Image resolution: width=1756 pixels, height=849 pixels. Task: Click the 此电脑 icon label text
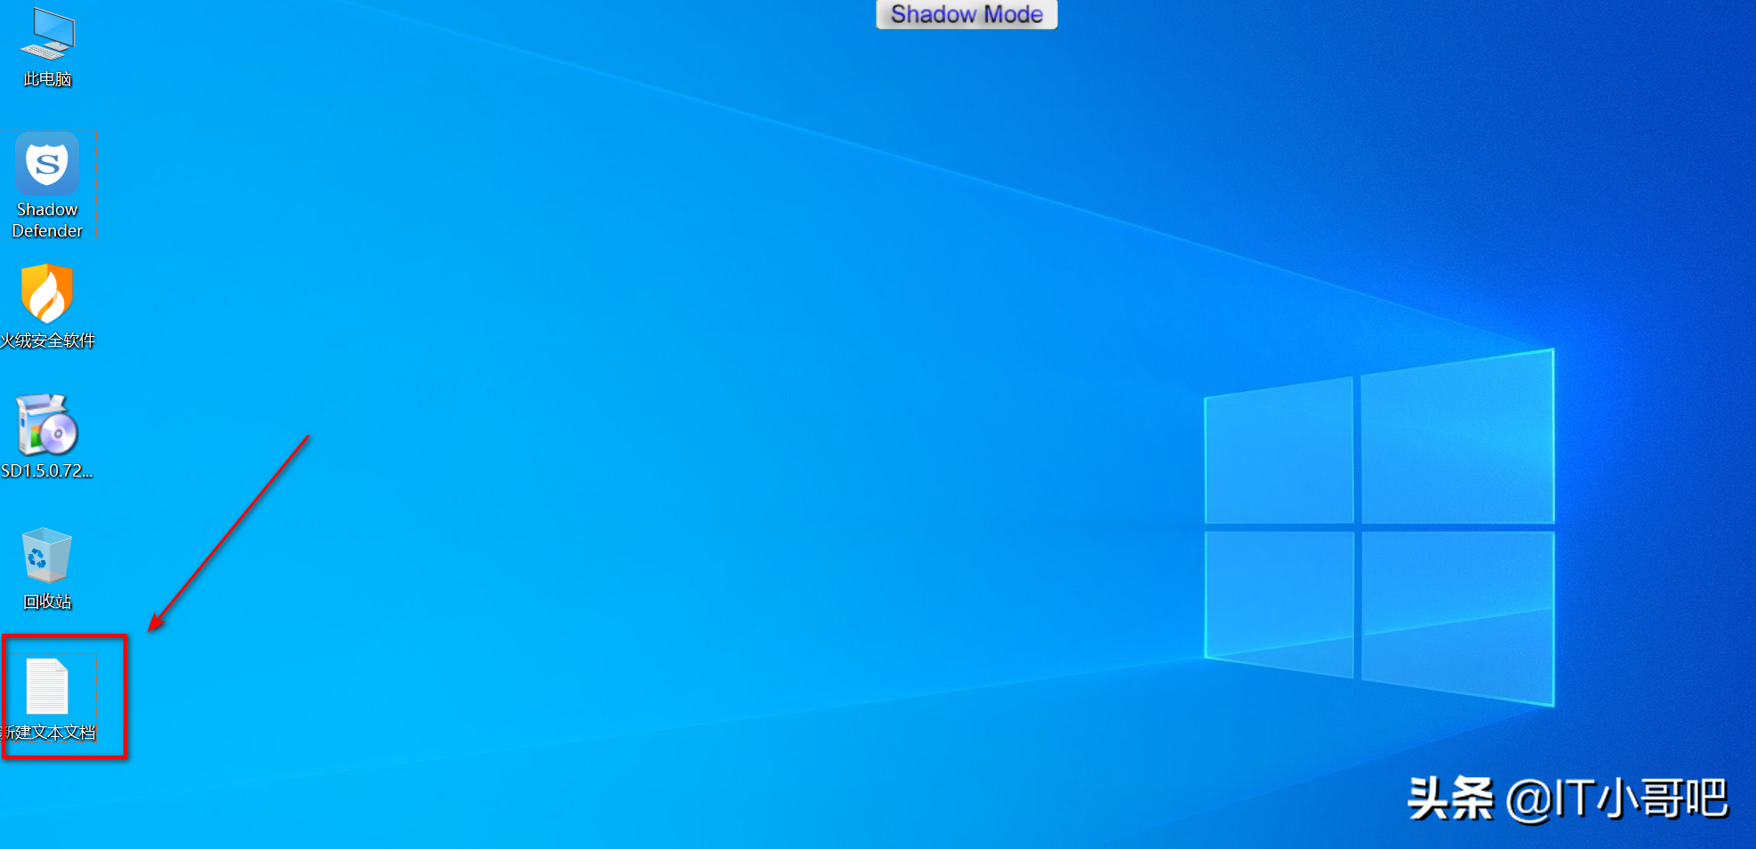coord(47,79)
